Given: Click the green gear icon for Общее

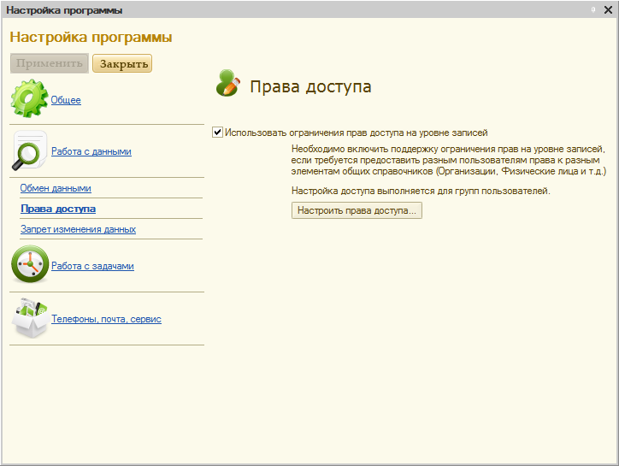Looking at the screenshot, I should coord(29,99).
